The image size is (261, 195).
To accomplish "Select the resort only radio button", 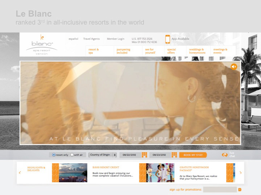I will tap(54, 155).
